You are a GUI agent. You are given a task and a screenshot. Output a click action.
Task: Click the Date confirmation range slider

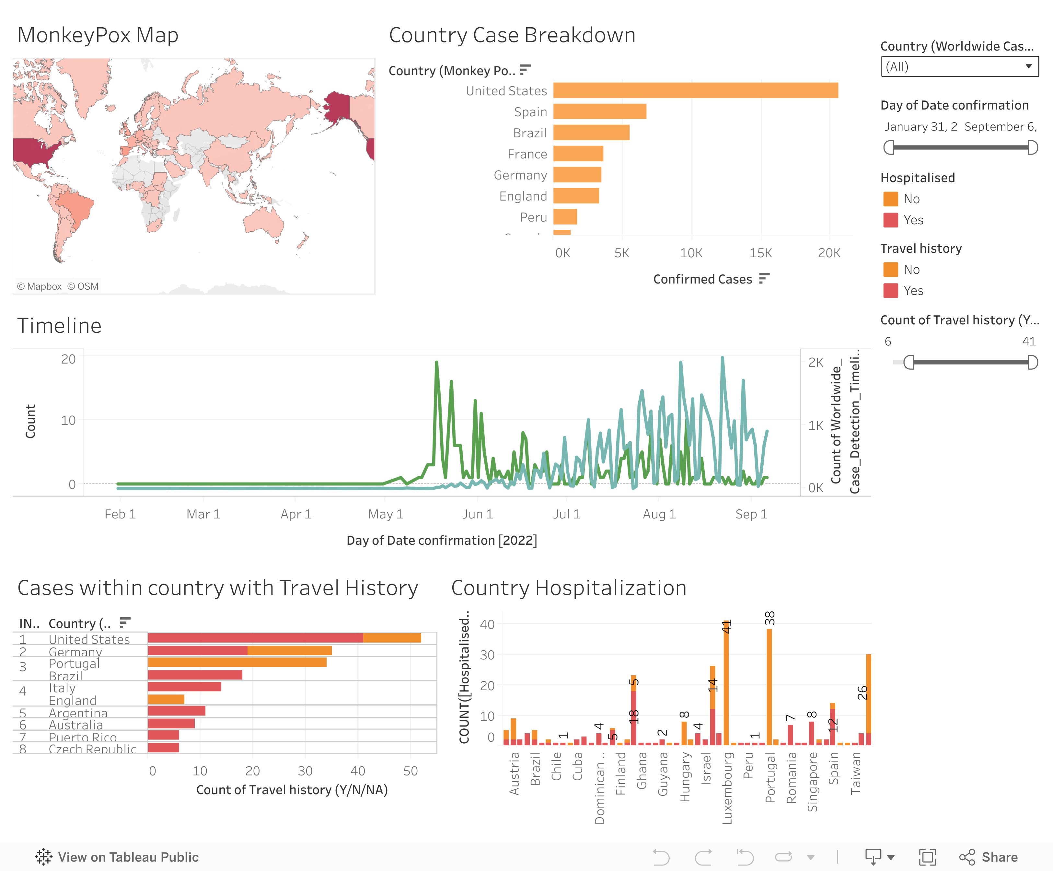960,147
